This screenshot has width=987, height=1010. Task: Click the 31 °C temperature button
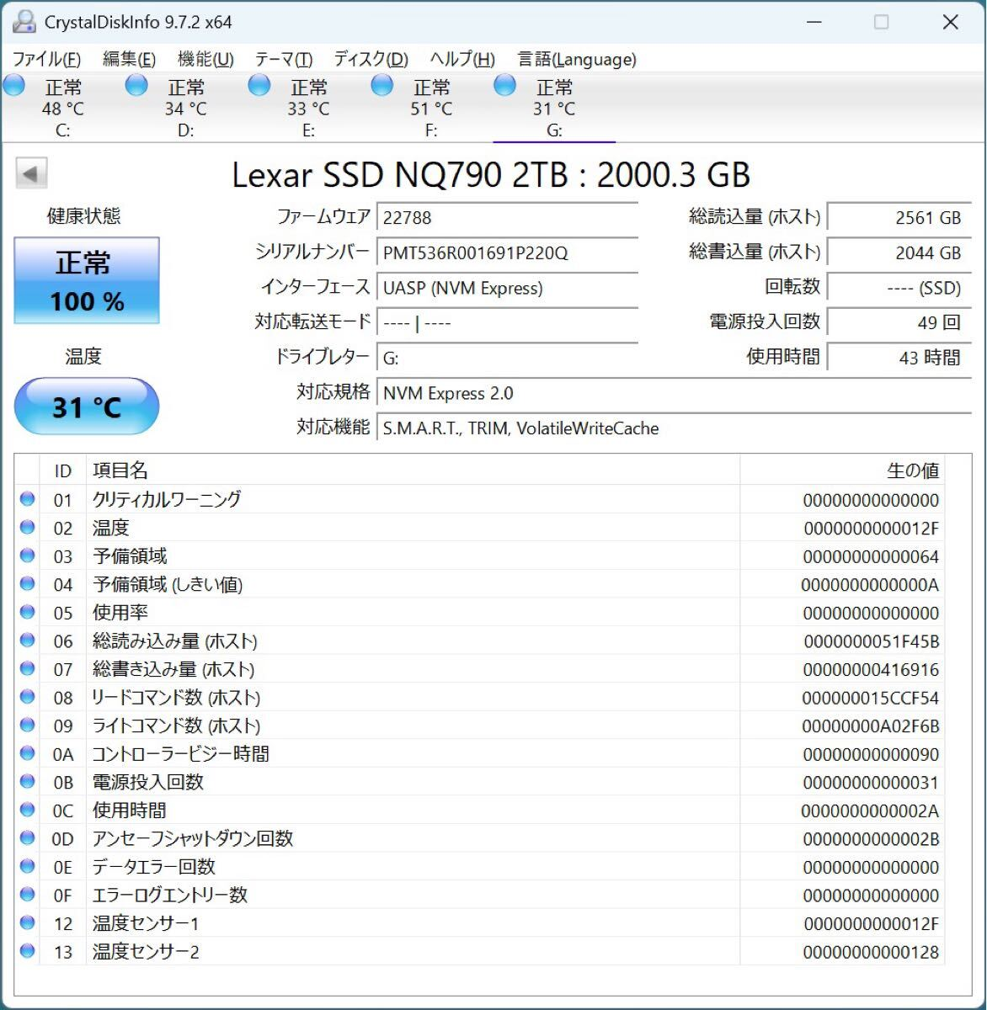87,407
